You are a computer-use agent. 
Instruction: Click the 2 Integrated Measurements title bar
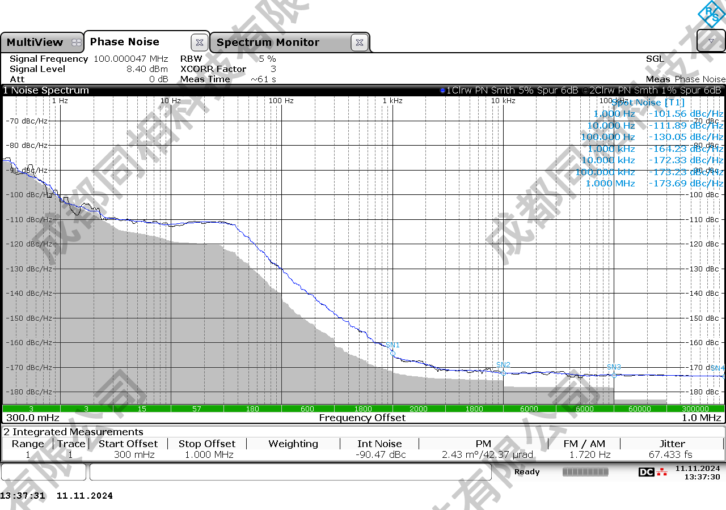[74, 432]
